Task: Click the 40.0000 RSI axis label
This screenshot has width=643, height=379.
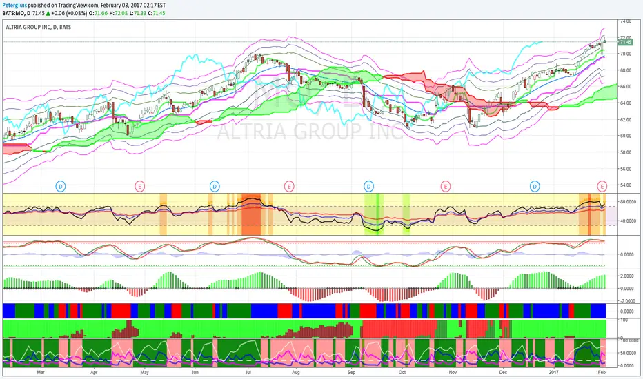Action: pos(628,221)
